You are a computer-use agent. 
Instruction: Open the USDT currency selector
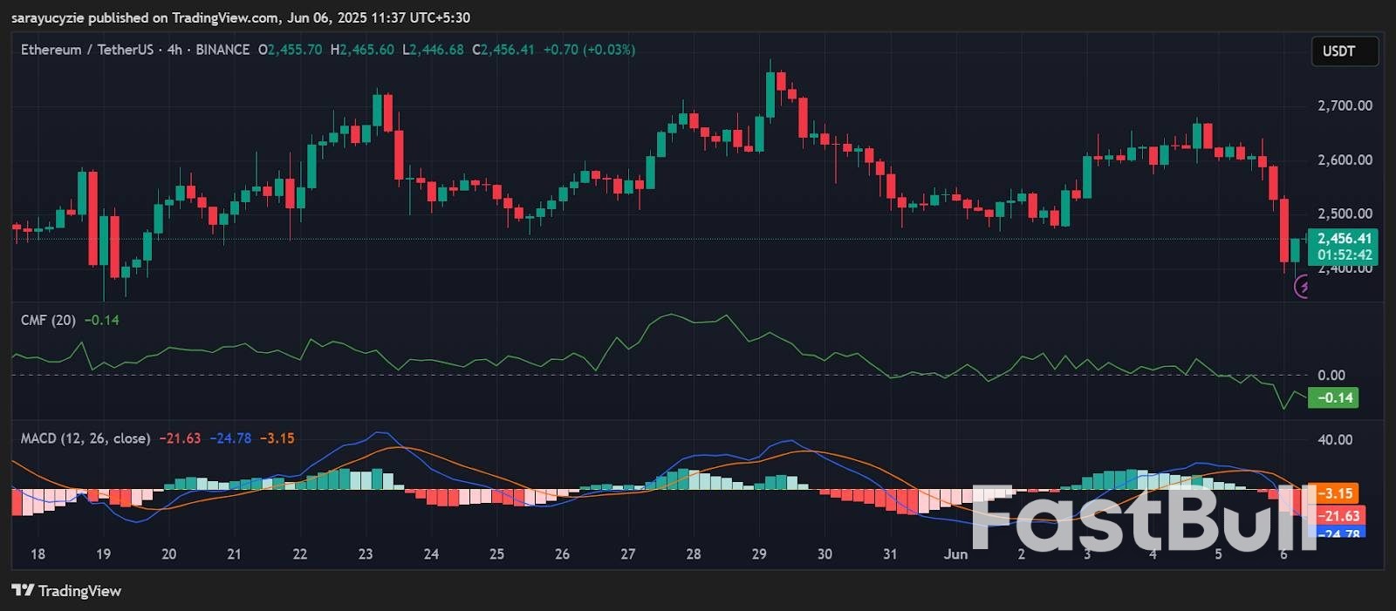click(x=1344, y=51)
